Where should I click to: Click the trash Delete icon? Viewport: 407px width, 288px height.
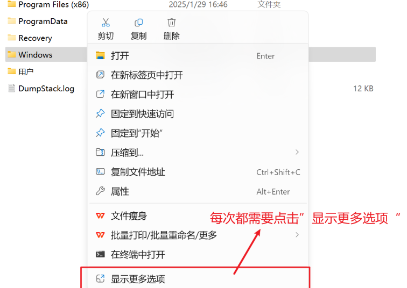click(x=171, y=23)
